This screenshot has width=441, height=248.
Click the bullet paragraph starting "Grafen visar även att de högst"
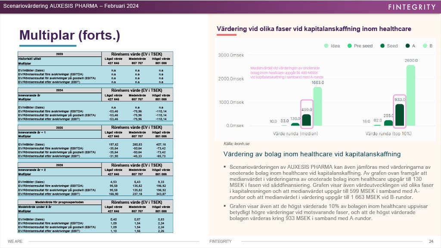(329, 212)
